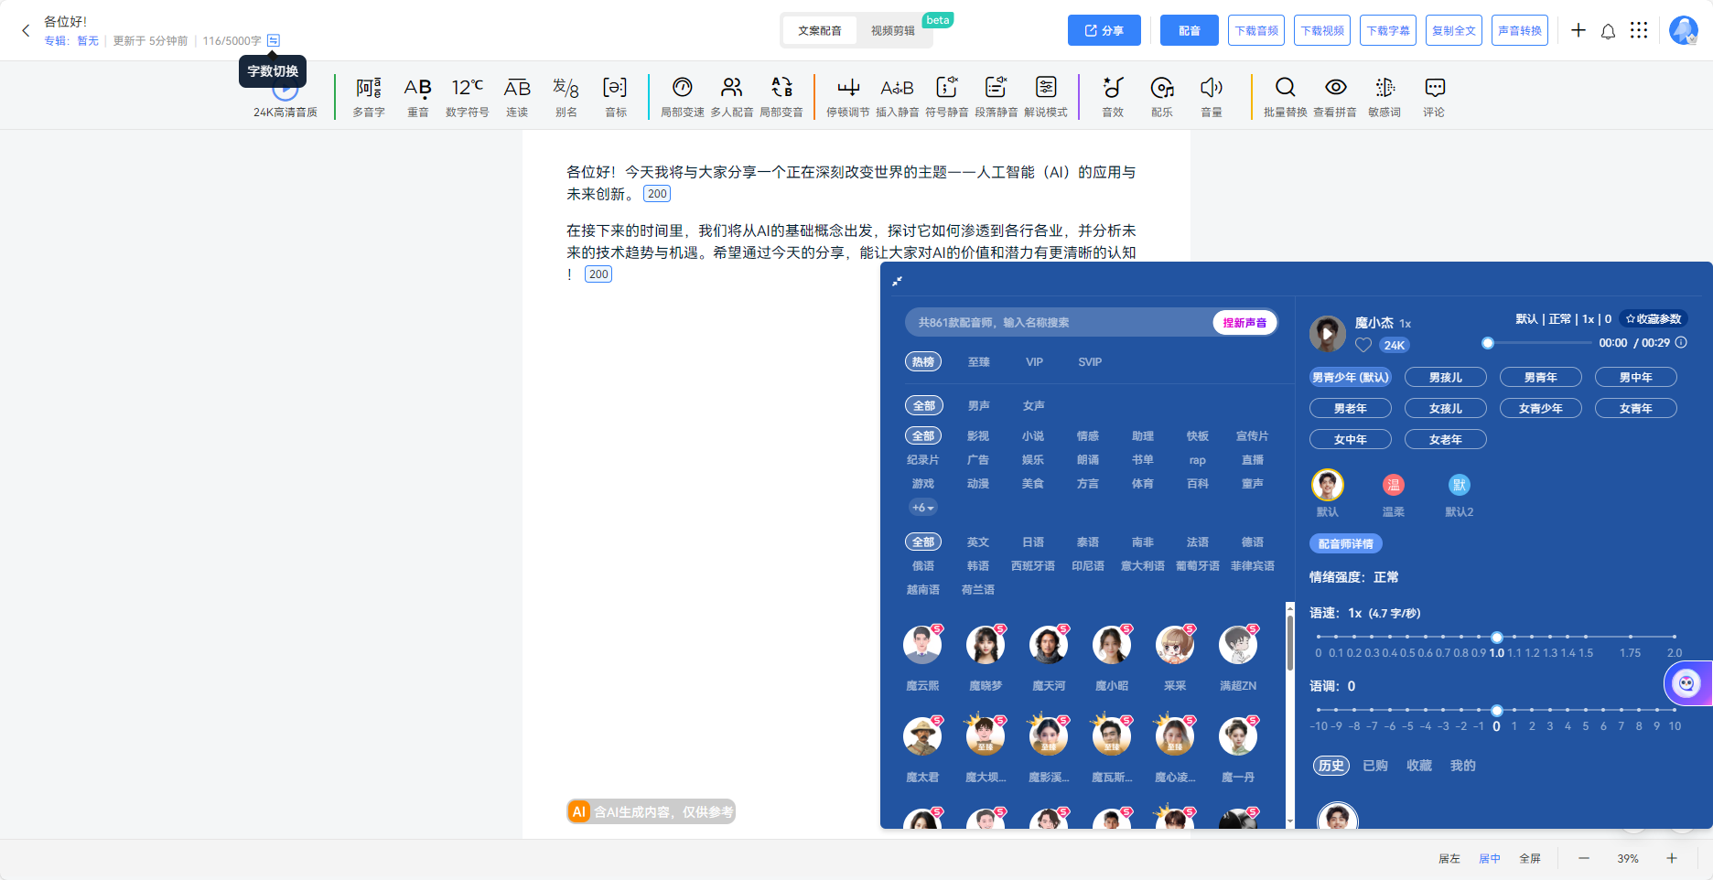Image resolution: width=1713 pixels, height=880 pixels.
Task: Set speech speed on the 语速 slider
Action: tap(1497, 638)
